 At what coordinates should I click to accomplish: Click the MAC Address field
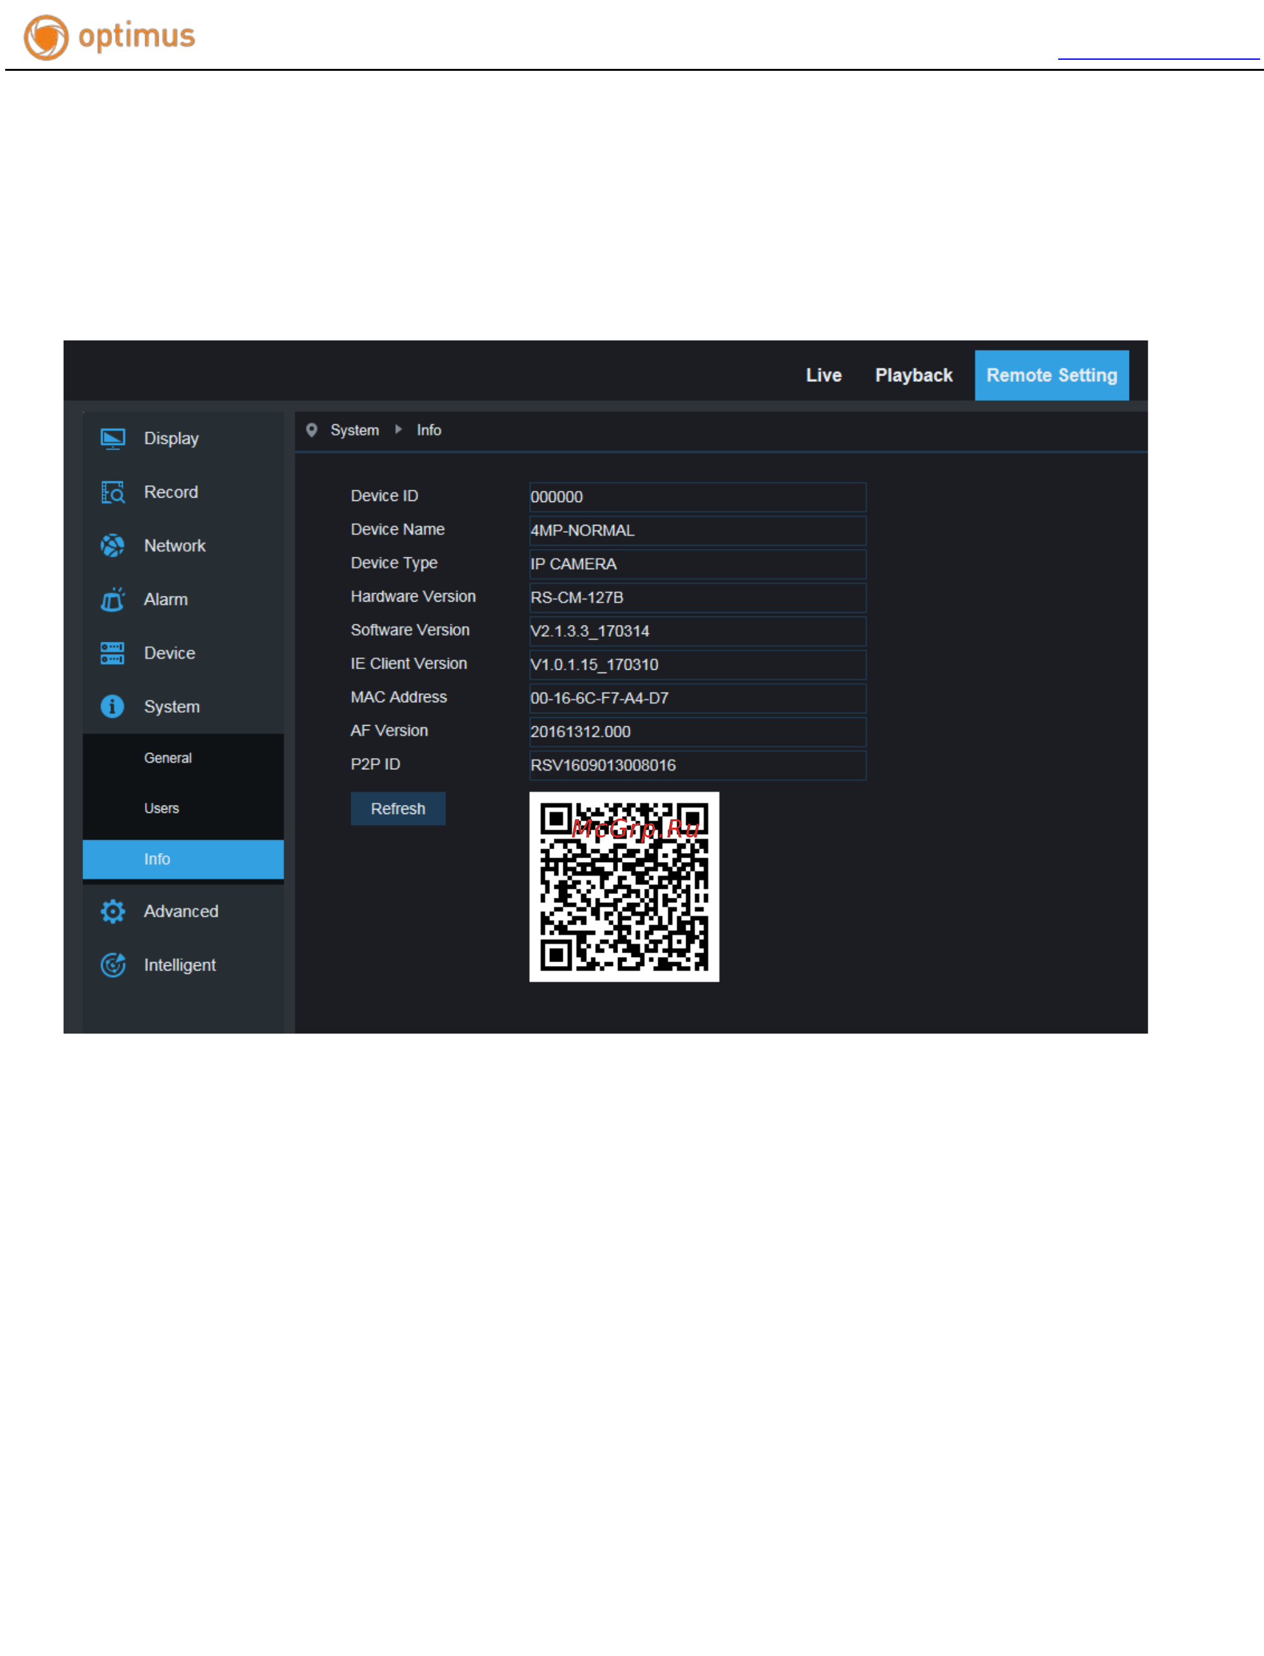pyautogui.click(x=697, y=698)
